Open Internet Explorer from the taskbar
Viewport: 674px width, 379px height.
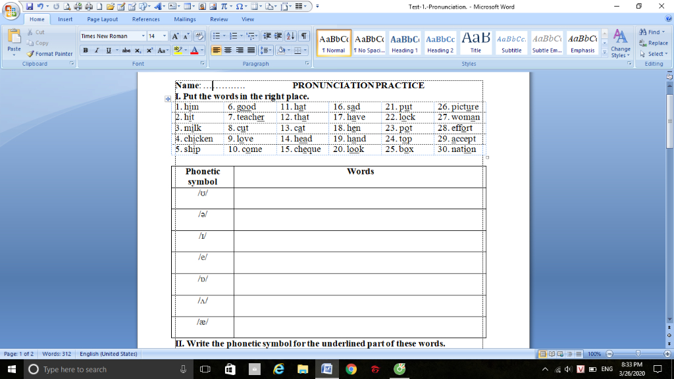point(278,369)
